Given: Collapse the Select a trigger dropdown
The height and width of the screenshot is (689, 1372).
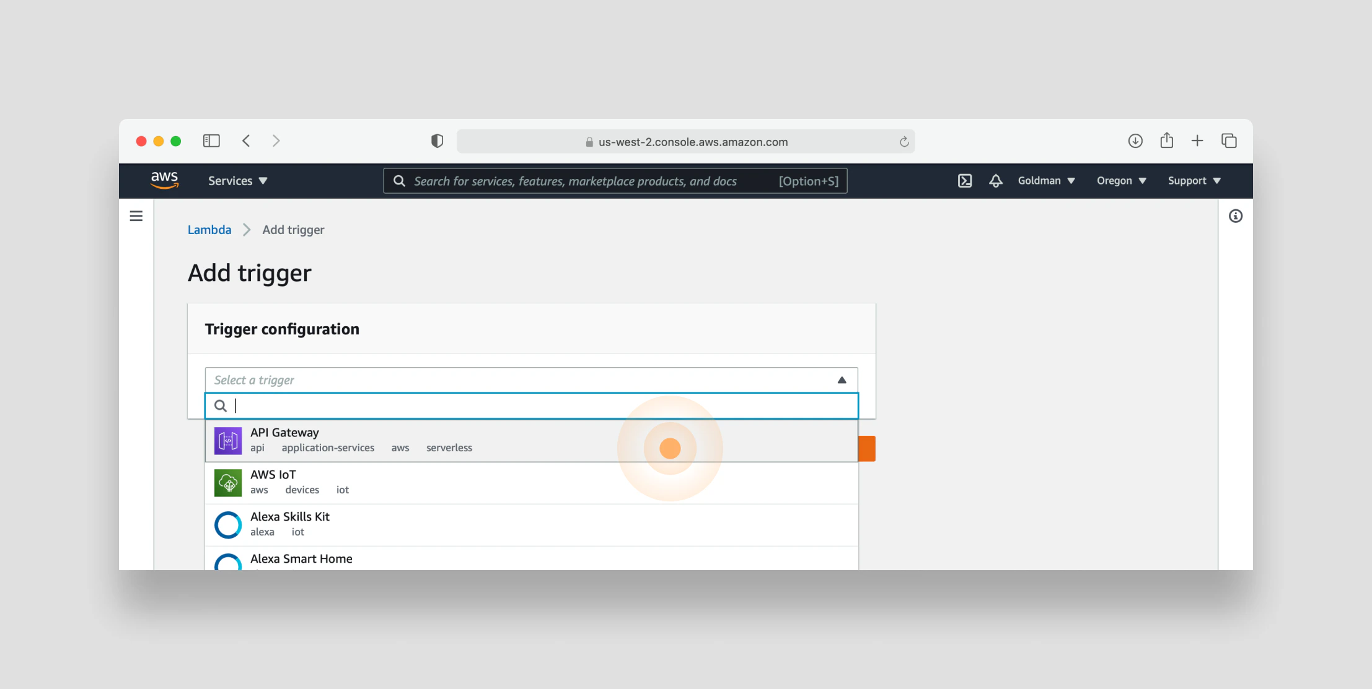Looking at the screenshot, I should [x=531, y=380].
